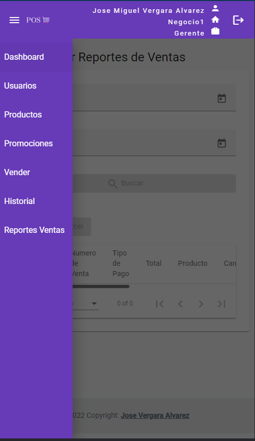This screenshot has height=441, width=255.
Task: Click the user name Jose Miguel Vergara Alvarez
Action: [148, 11]
